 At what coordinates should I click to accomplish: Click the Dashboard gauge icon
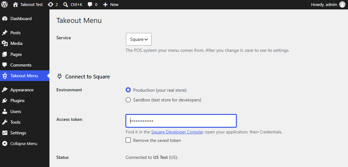tap(5, 19)
